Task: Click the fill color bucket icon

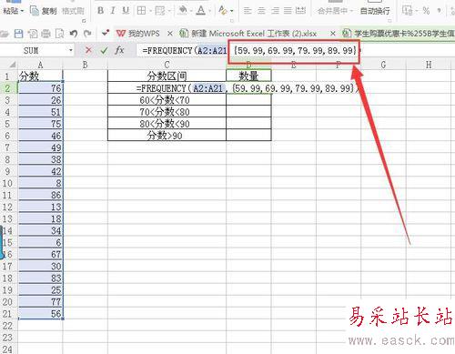Action: point(182,11)
